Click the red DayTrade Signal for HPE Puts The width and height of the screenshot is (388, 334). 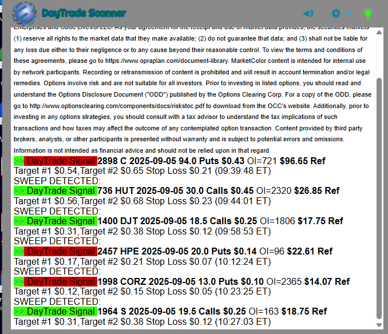coord(61,251)
